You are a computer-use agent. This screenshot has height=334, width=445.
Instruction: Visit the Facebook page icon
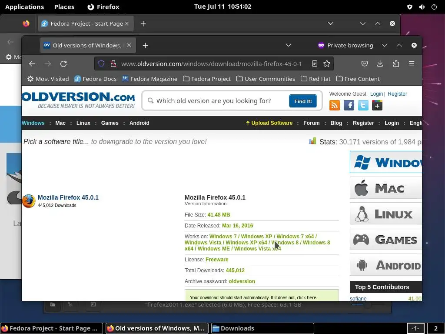349,105
